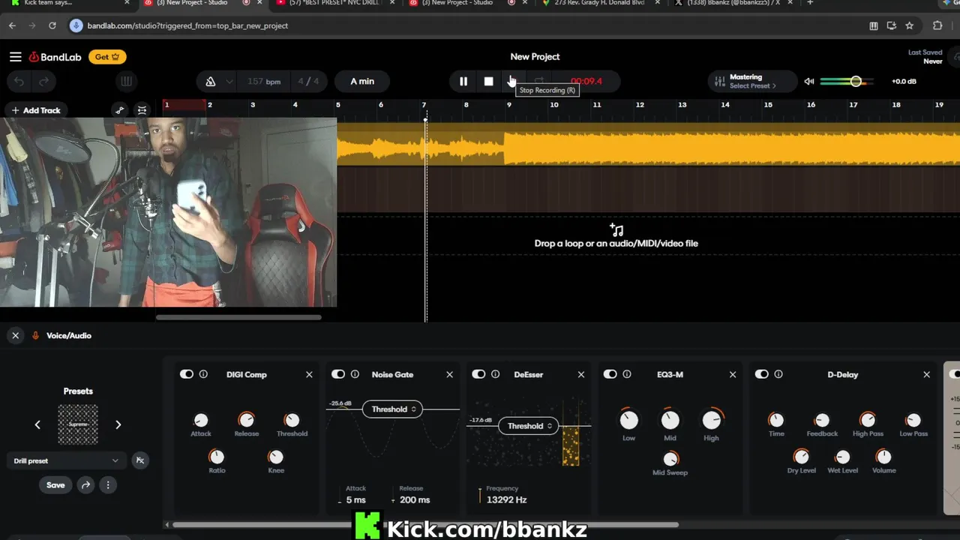
Task: Toggle DIGI Comp effect on/off
Action: tap(187, 374)
